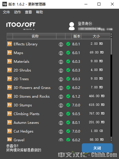119x159 pixels.
Task: Click the vertical scrollbar thumb
Action: [111, 46]
